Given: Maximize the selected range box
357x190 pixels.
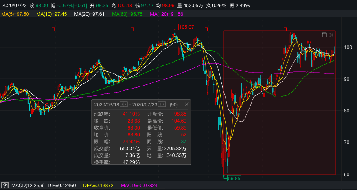Looking at the screenshot, I should point(324,35).
